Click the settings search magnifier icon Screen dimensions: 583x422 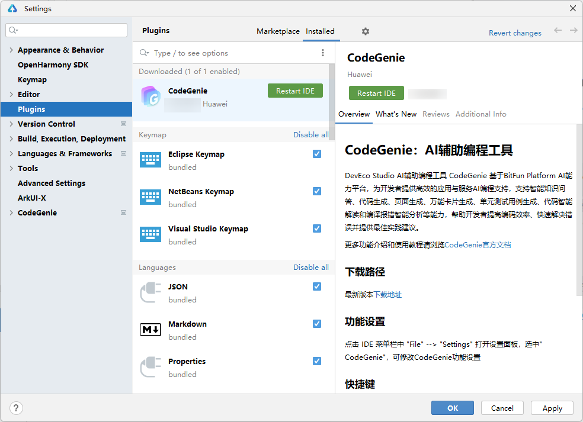[13, 30]
